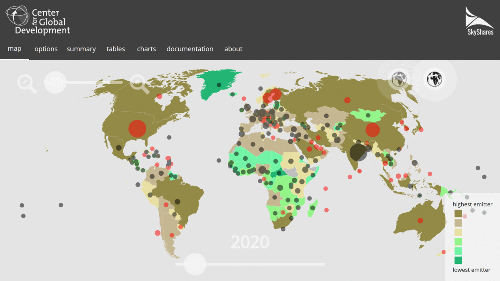
Task: Click the 2020 year label
Action: (250, 242)
